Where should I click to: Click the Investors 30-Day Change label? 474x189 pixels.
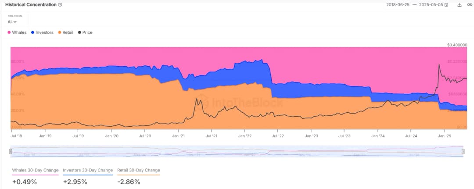click(88, 170)
